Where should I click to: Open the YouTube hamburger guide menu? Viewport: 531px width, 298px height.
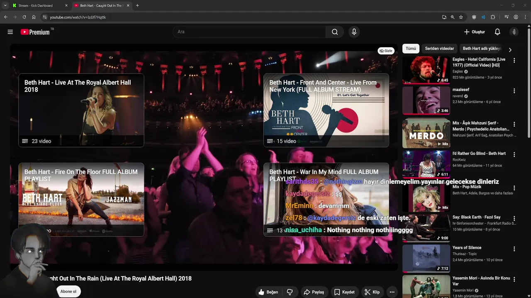coord(10,32)
